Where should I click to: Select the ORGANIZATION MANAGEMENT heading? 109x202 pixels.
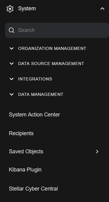(x=52, y=48)
